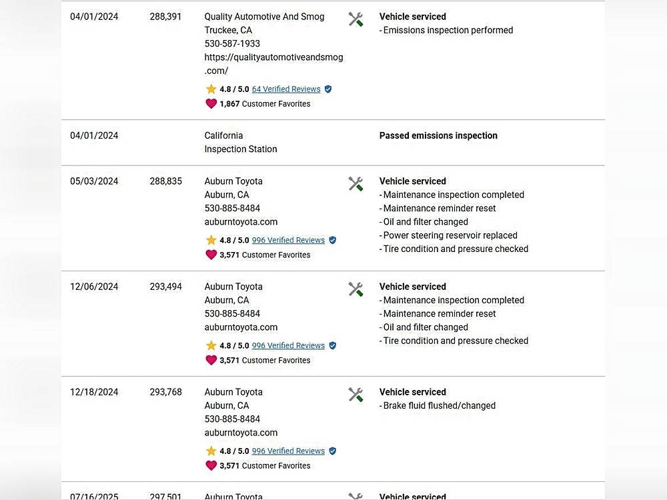The width and height of the screenshot is (667, 500).
Task: Click the Passed emissions inspection record text
Action: pos(438,135)
